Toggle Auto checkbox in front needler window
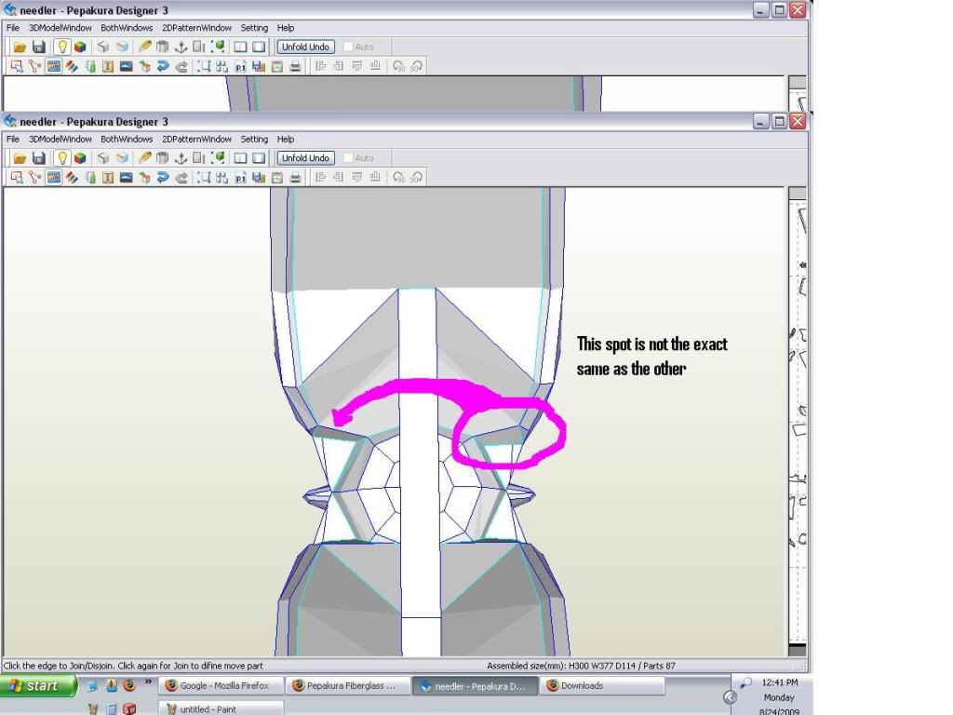The width and height of the screenshot is (953, 715). pyautogui.click(x=348, y=158)
